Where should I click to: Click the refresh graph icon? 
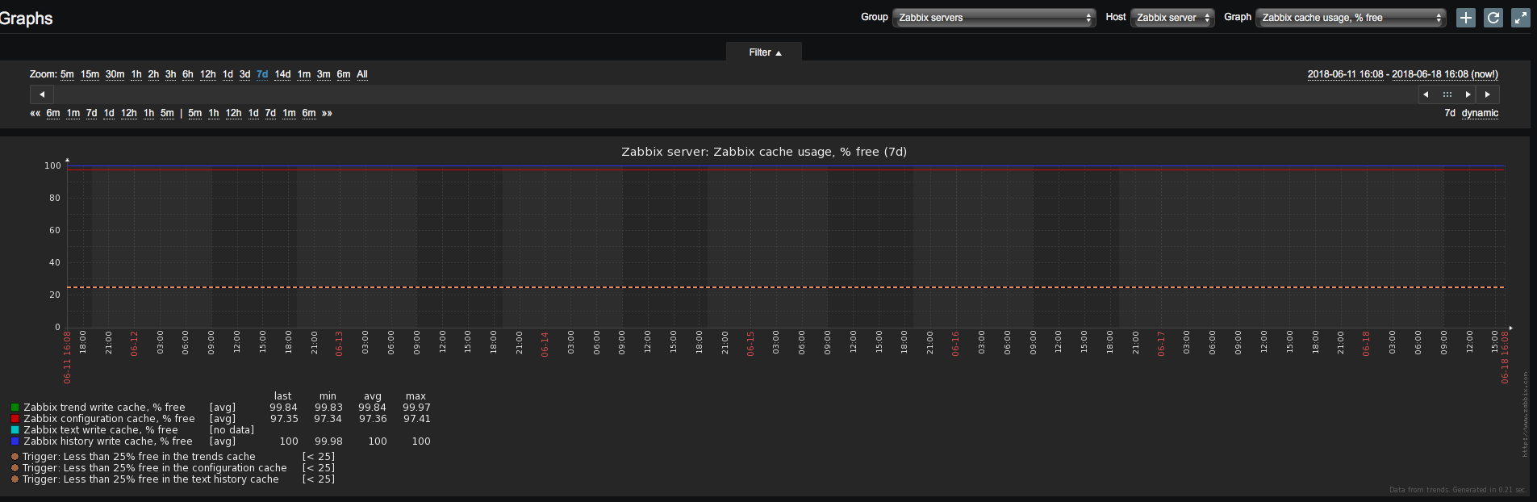[1493, 18]
